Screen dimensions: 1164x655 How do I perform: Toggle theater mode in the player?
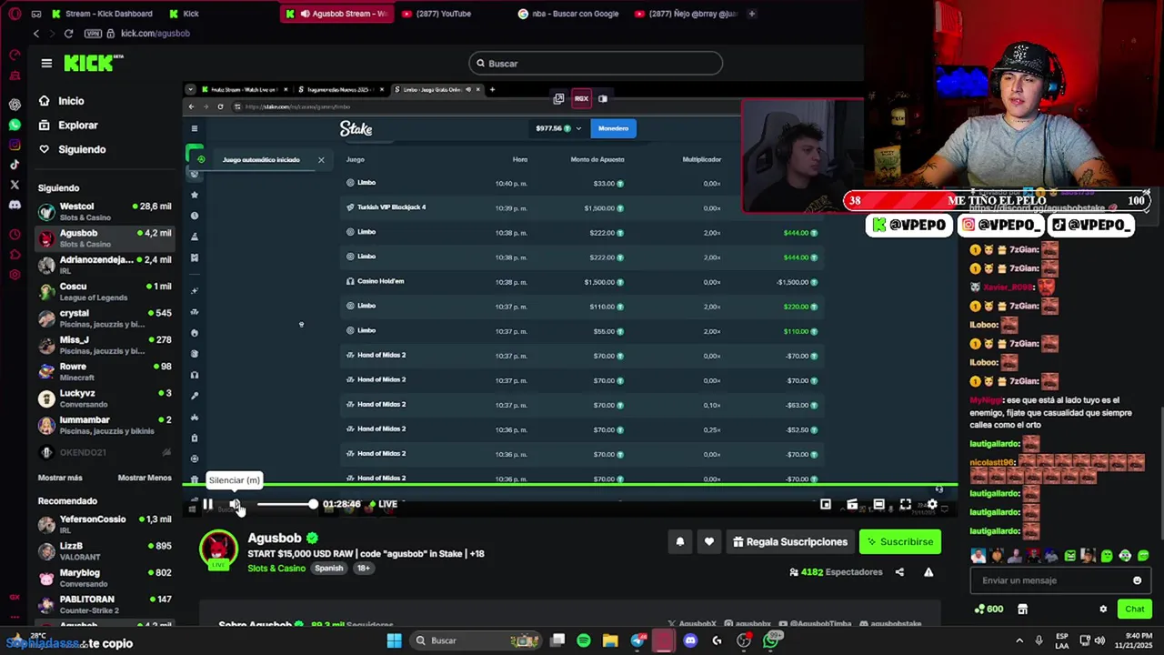tap(878, 504)
